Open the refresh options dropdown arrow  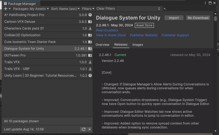coord(90,129)
